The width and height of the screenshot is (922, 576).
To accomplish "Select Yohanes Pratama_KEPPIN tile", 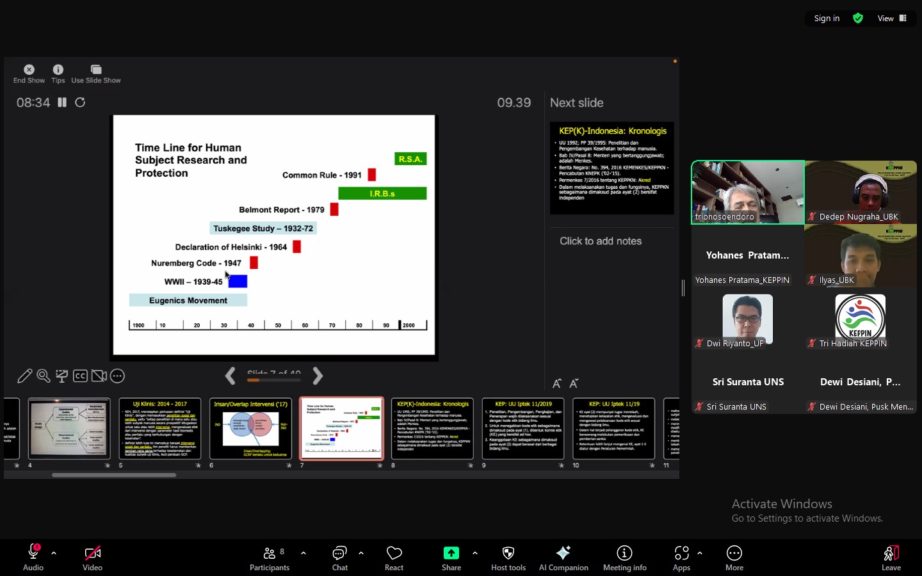I will (748, 255).
